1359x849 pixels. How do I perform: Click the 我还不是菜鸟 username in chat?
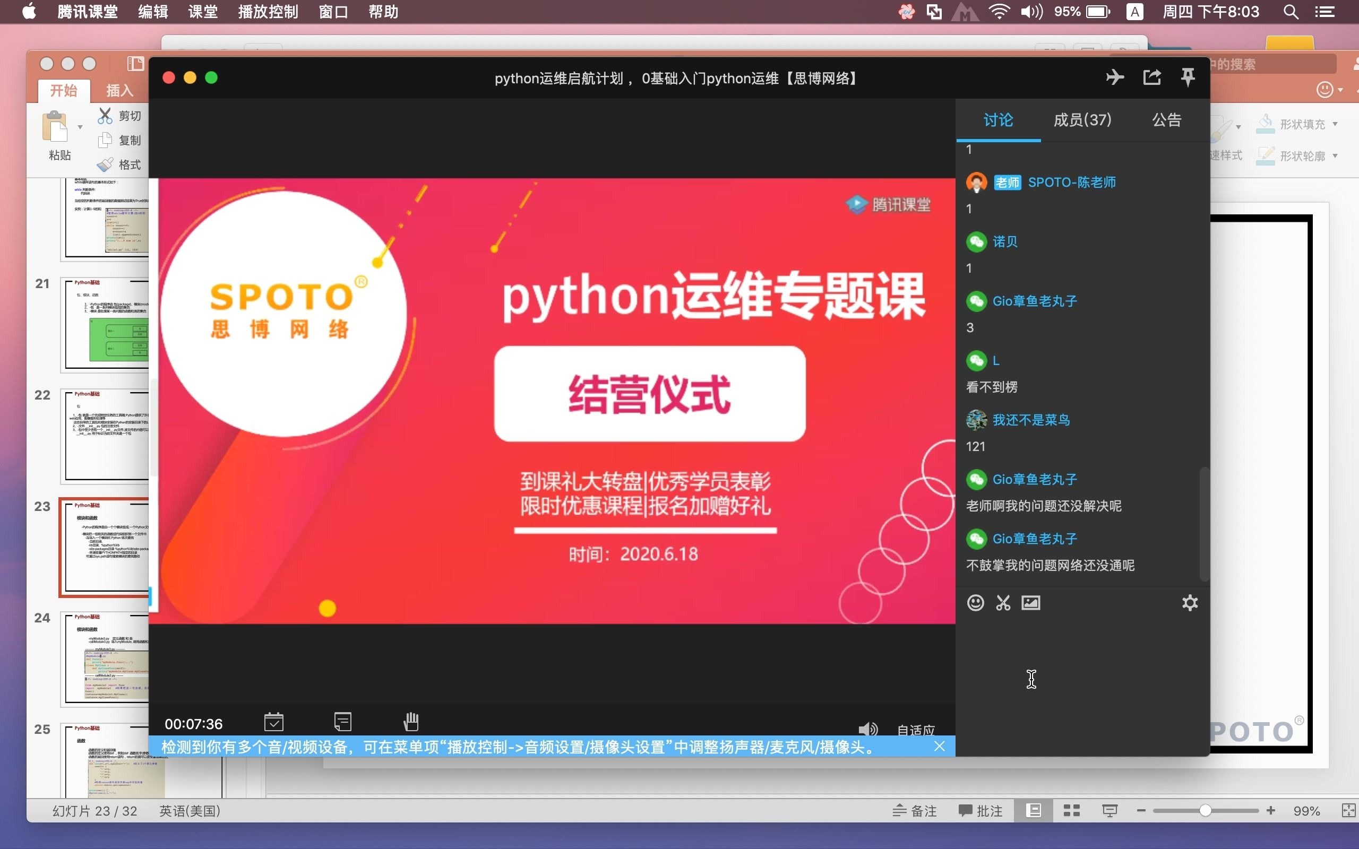[x=1031, y=419]
